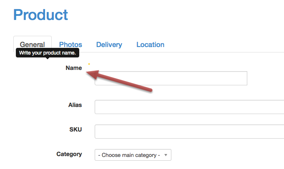Click the tooltip's downward pointer caret
This screenshot has width=284, height=169.
click(x=48, y=58)
